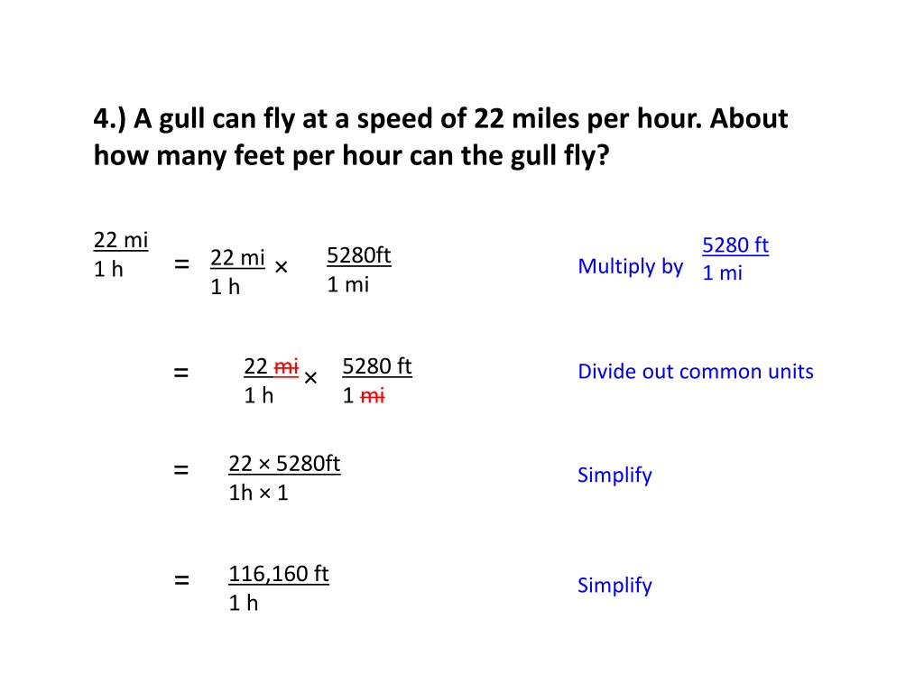Select 'Divide out common units' text
This screenshot has height=693, width=924.
tap(696, 371)
